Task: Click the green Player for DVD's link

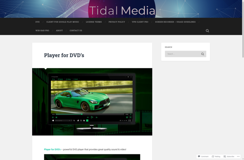Action: click(x=52, y=149)
